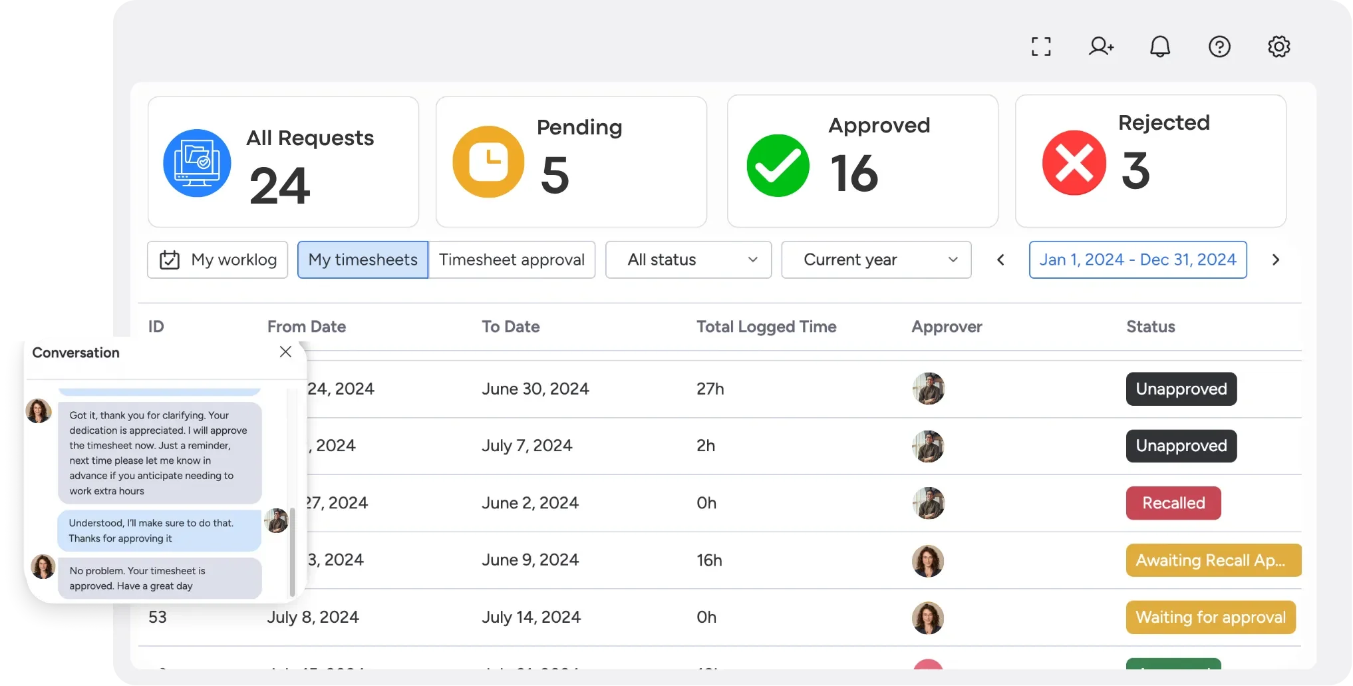Click the All Requests card

click(283, 162)
